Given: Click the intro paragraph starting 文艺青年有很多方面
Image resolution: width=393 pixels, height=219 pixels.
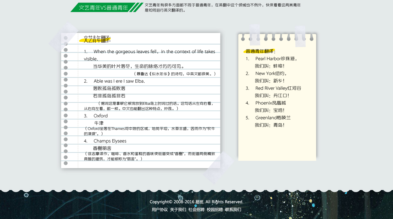Looking at the screenshot, I should pyautogui.click(x=223, y=8).
